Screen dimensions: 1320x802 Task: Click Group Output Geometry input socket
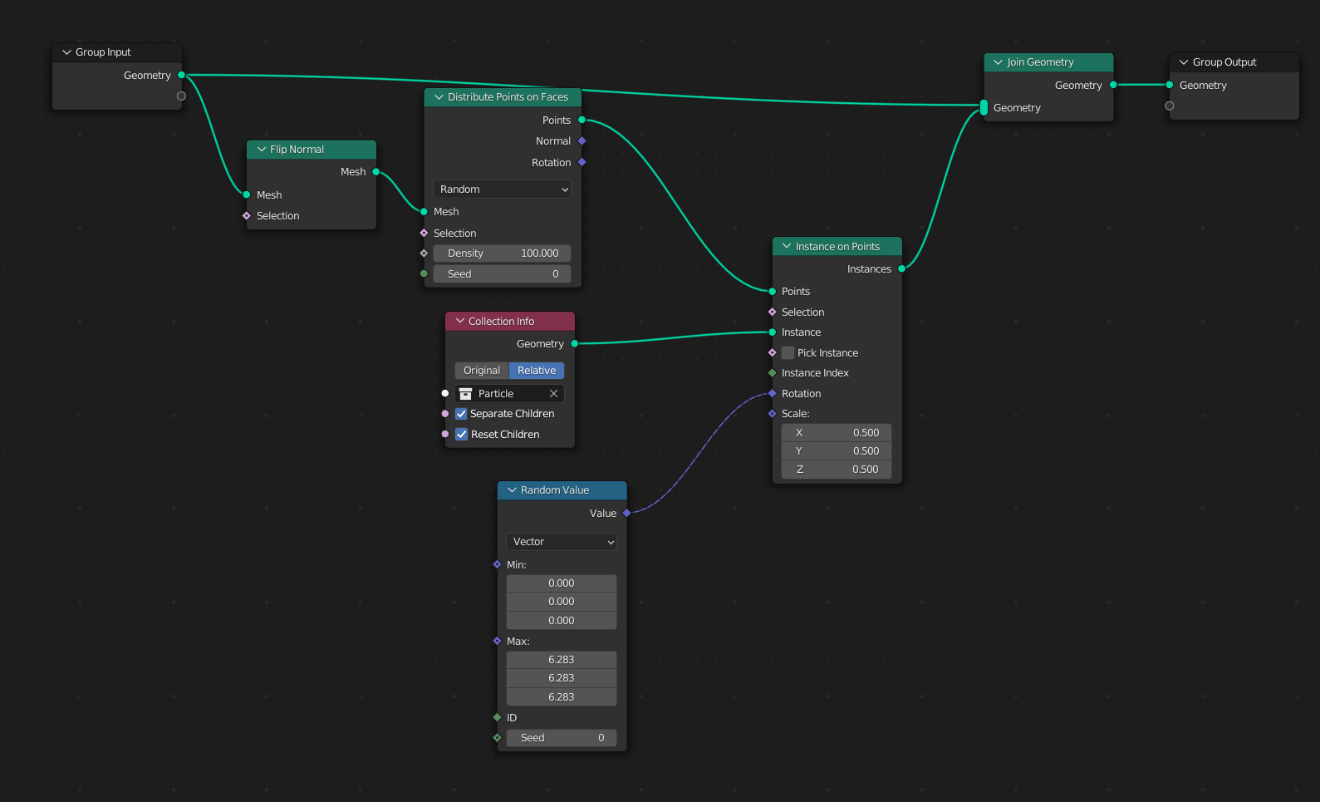[x=1170, y=85]
